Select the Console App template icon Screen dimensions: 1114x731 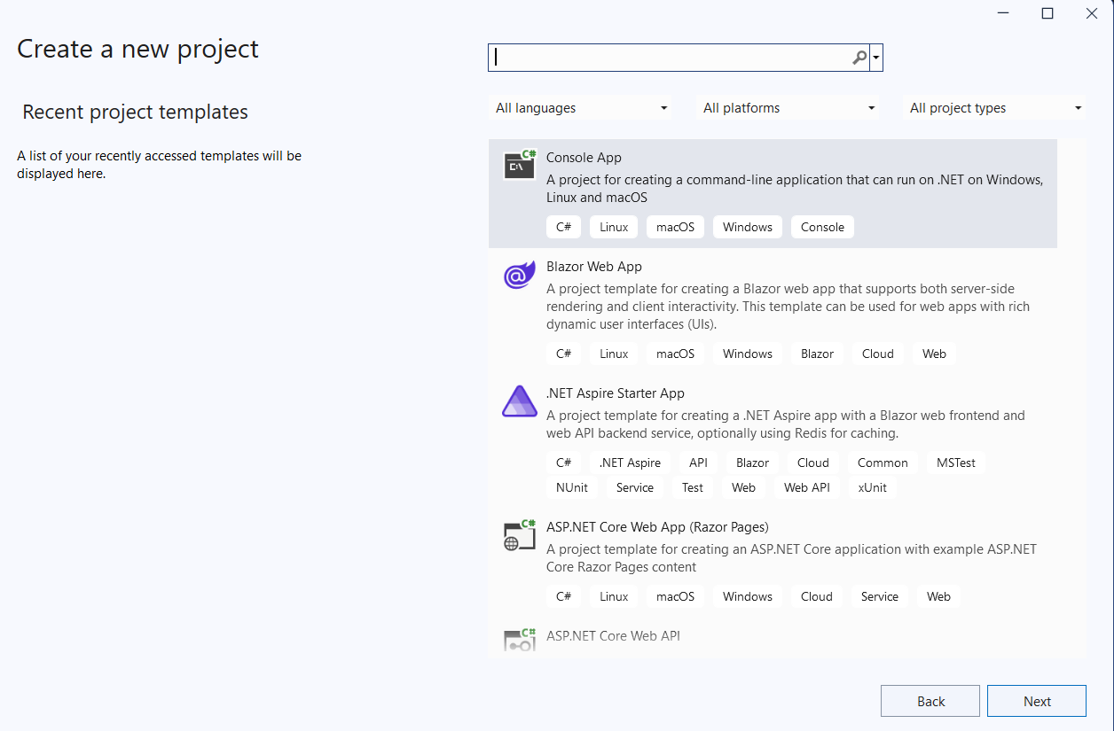pyautogui.click(x=519, y=165)
